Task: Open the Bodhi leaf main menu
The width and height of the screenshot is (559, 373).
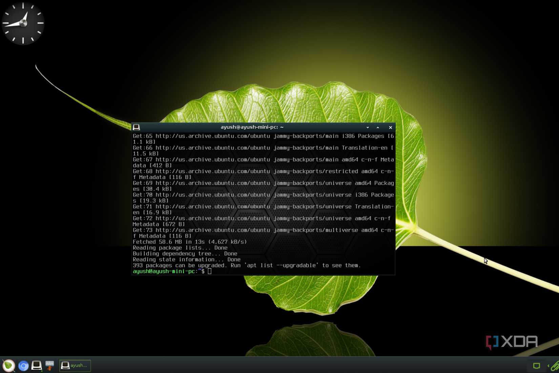Action: tap(8, 366)
